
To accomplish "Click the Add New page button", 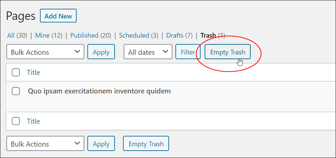I will (58, 16).
